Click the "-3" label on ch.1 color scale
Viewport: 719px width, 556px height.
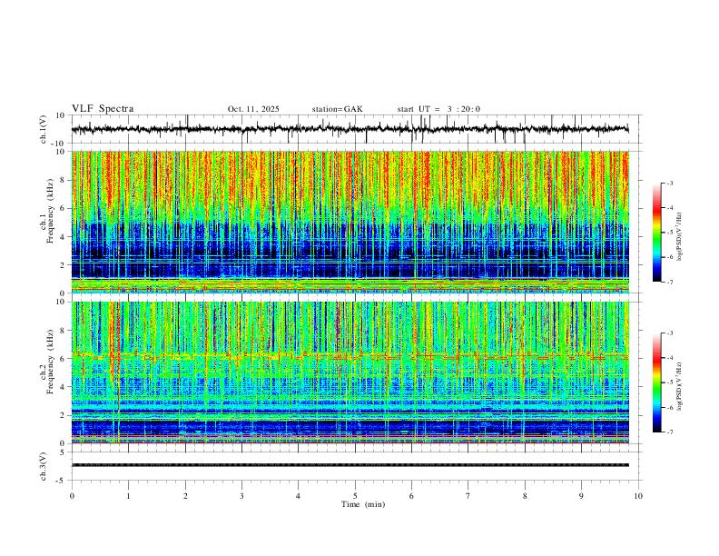(670, 183)
